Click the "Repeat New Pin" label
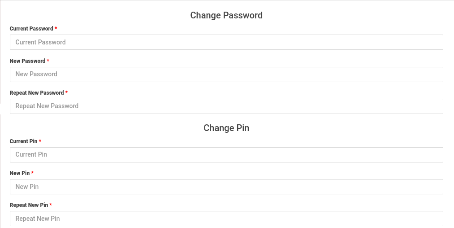This screenshot has height=228, width=454. pos(29,205)
